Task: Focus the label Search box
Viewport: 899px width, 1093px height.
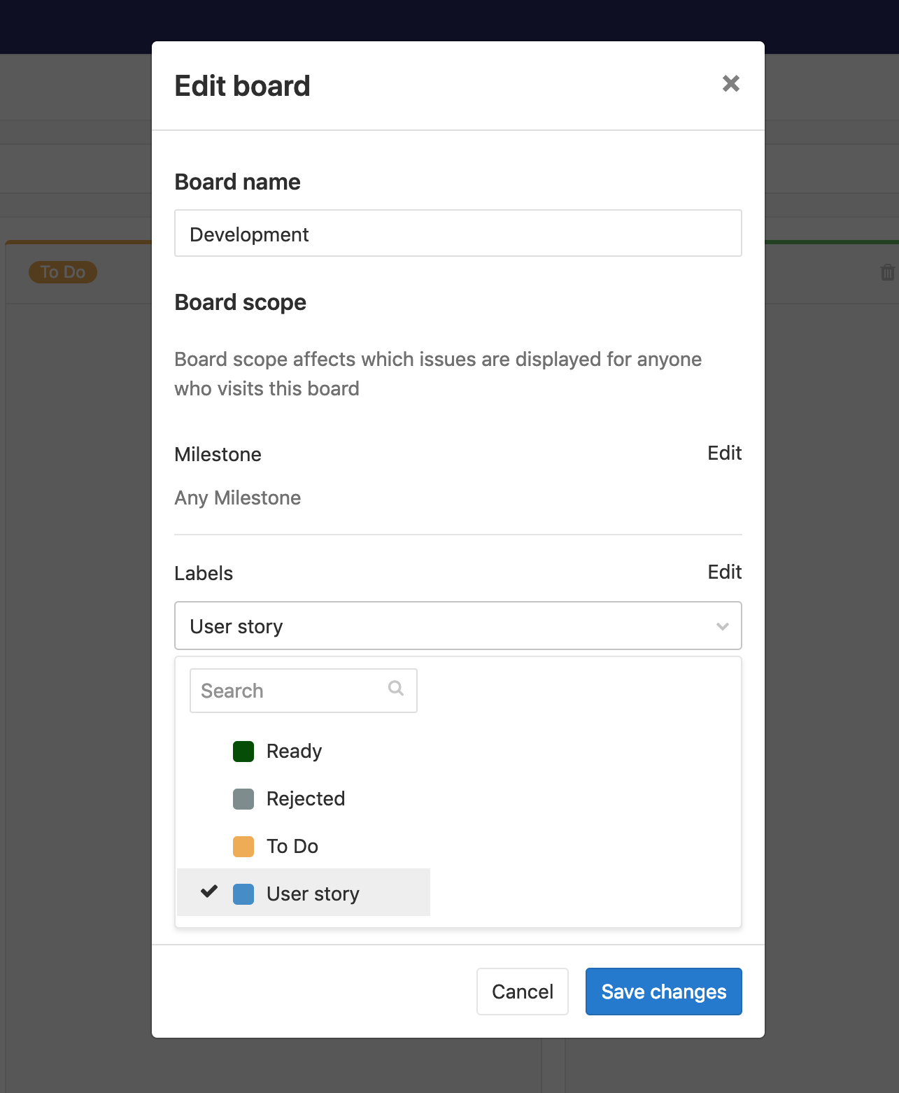Action: click(303, 691)
